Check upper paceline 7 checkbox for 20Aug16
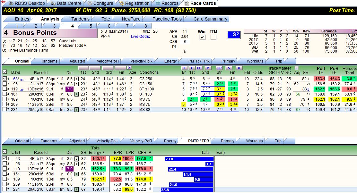The image size is (357, 193). tap(4, 109)
